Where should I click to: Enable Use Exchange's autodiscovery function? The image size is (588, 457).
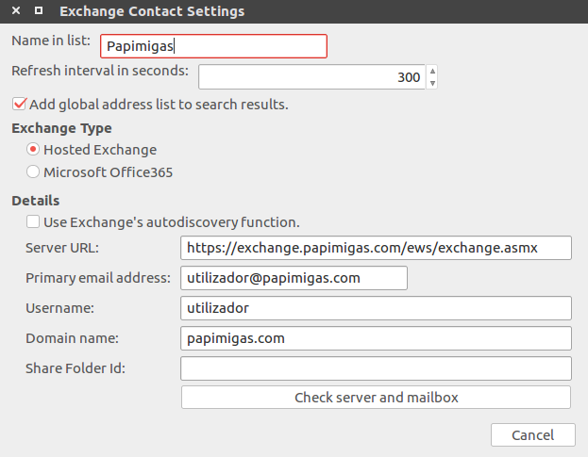(x=33, y=222)
